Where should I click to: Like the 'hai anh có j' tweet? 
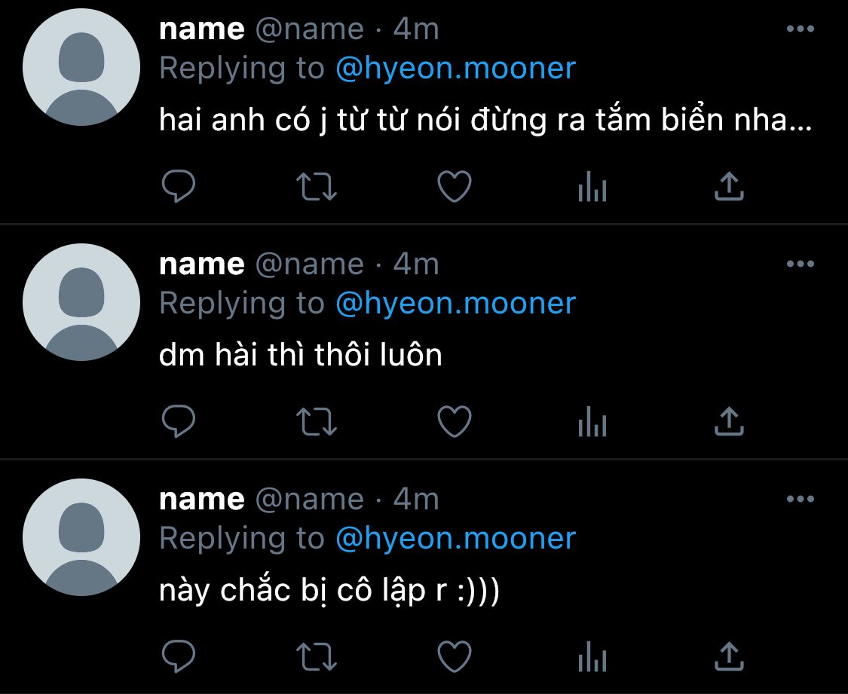(x=455, y=186)
